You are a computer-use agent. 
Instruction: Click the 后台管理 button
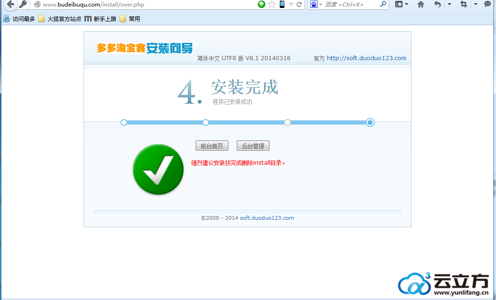[x=253, y=146]
